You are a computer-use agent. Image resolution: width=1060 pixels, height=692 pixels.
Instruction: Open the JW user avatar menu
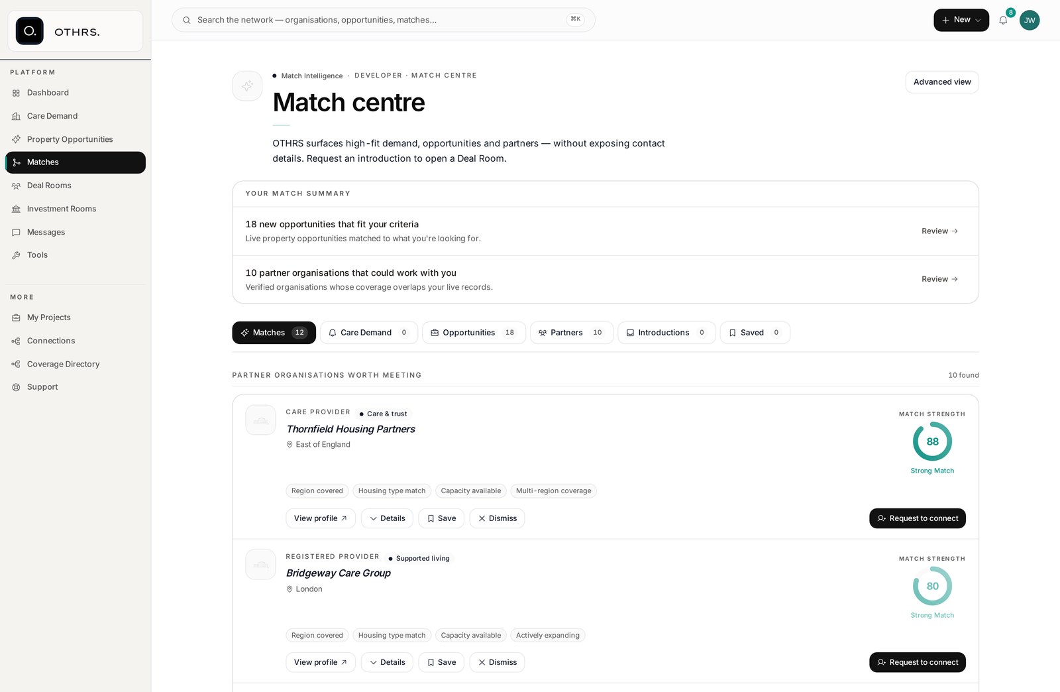(x=1030, y=20)
